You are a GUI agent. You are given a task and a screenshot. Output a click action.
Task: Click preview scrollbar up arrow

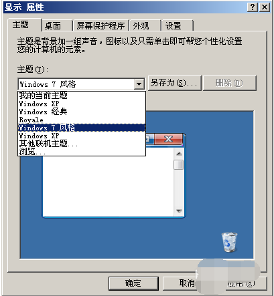pyautogui.click(x=179, y=154)
